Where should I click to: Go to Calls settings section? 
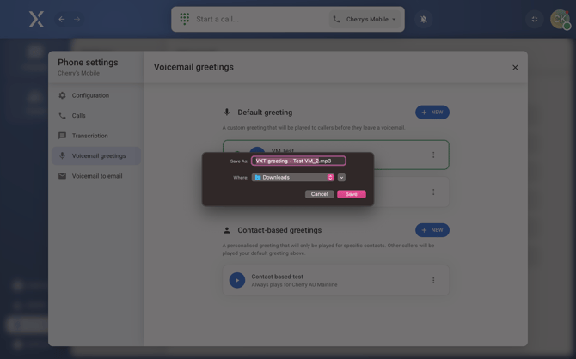78,115
